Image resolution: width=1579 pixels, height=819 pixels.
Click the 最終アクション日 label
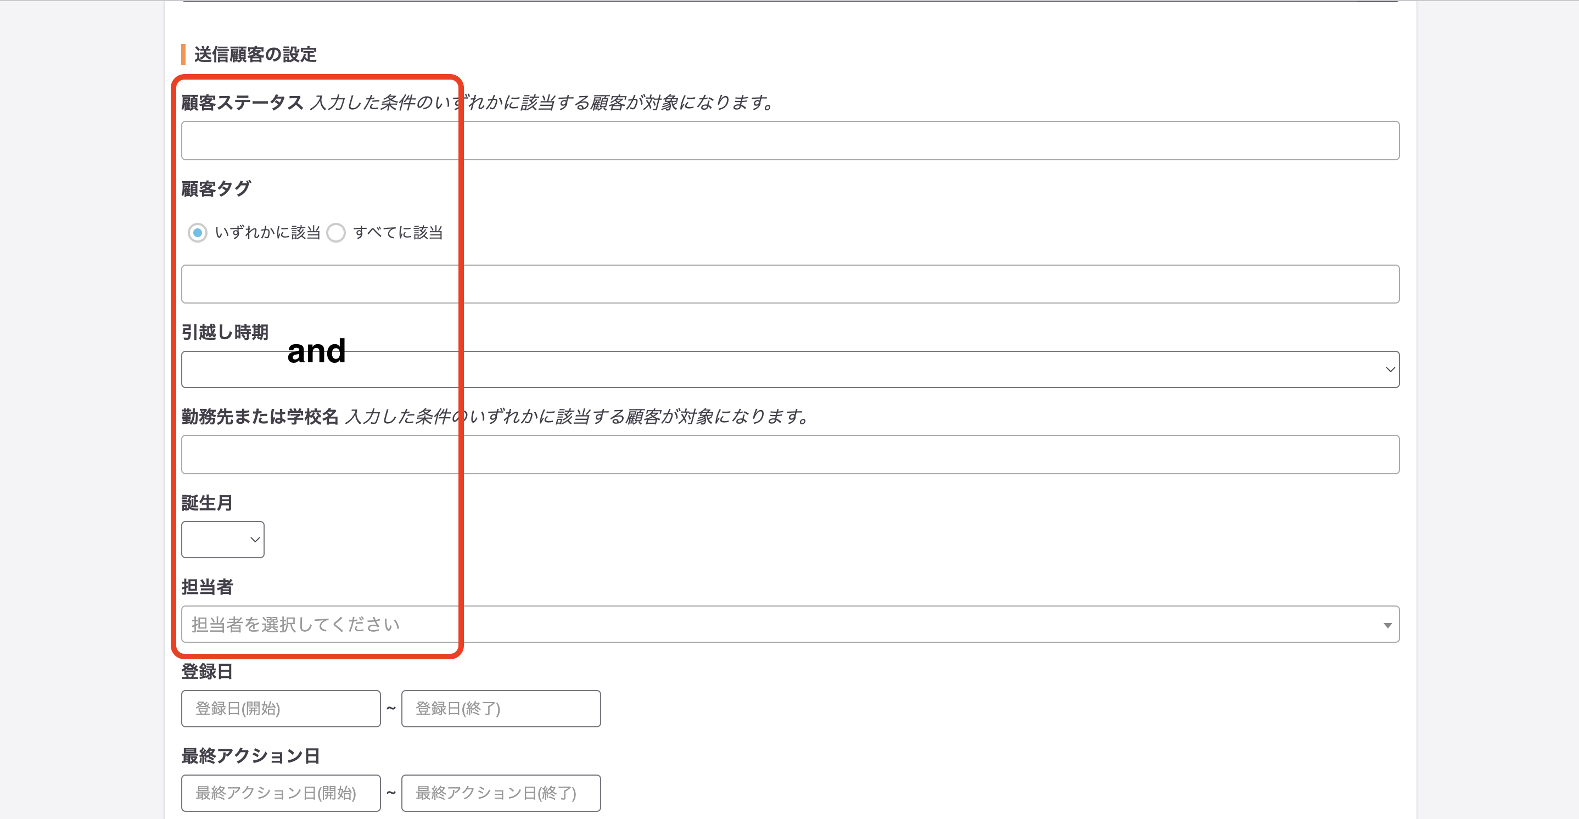click(x=251, y=756)
